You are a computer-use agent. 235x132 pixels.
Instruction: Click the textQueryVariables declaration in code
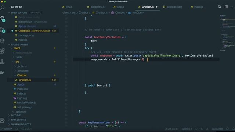coord(107,37)
